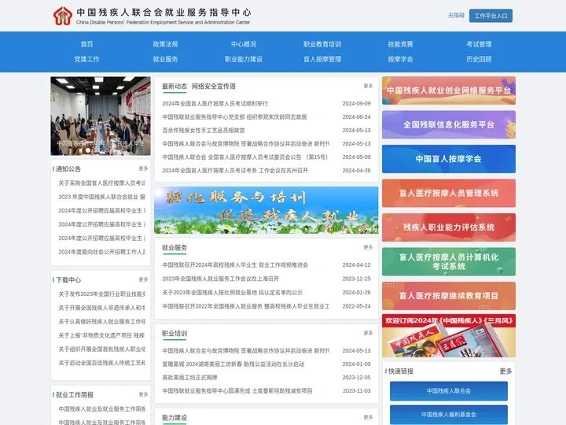The image size is (566, 425).
Task: Click the 中国盲人按摩学会 blue banner
Action: tap(449, 159)
